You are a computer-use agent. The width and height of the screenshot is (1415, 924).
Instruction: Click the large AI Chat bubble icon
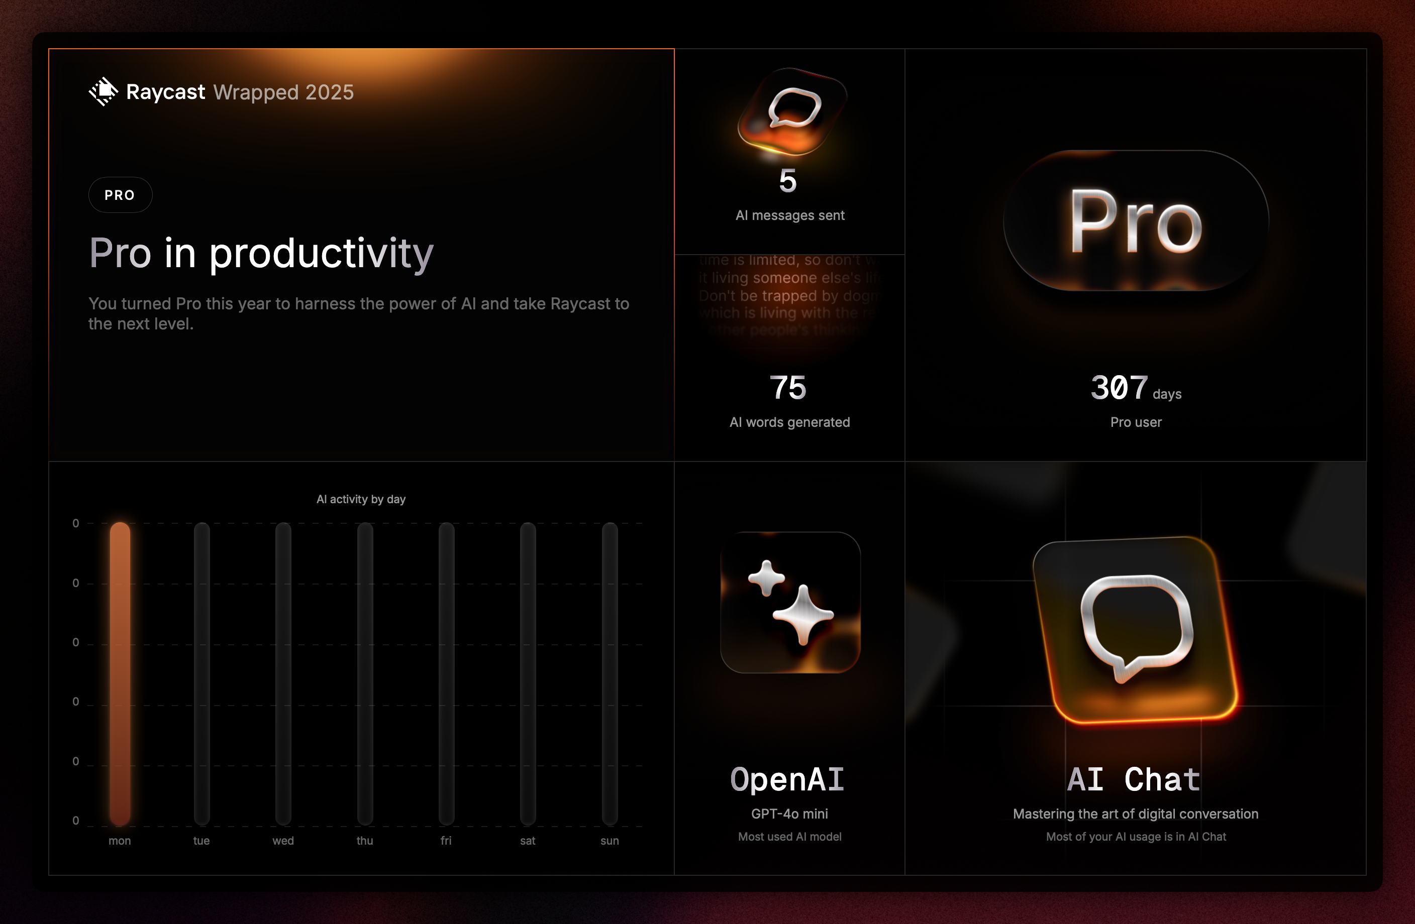click(1136, 630)
